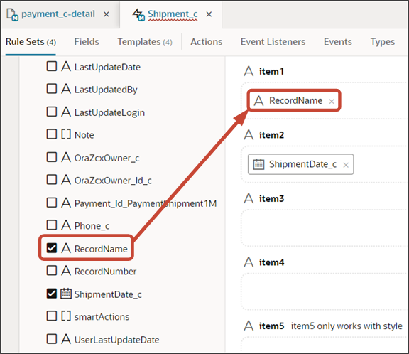Click the text type icon beside item3 heading
This screenshot has height=354, width=409.
tap(249, 198)
